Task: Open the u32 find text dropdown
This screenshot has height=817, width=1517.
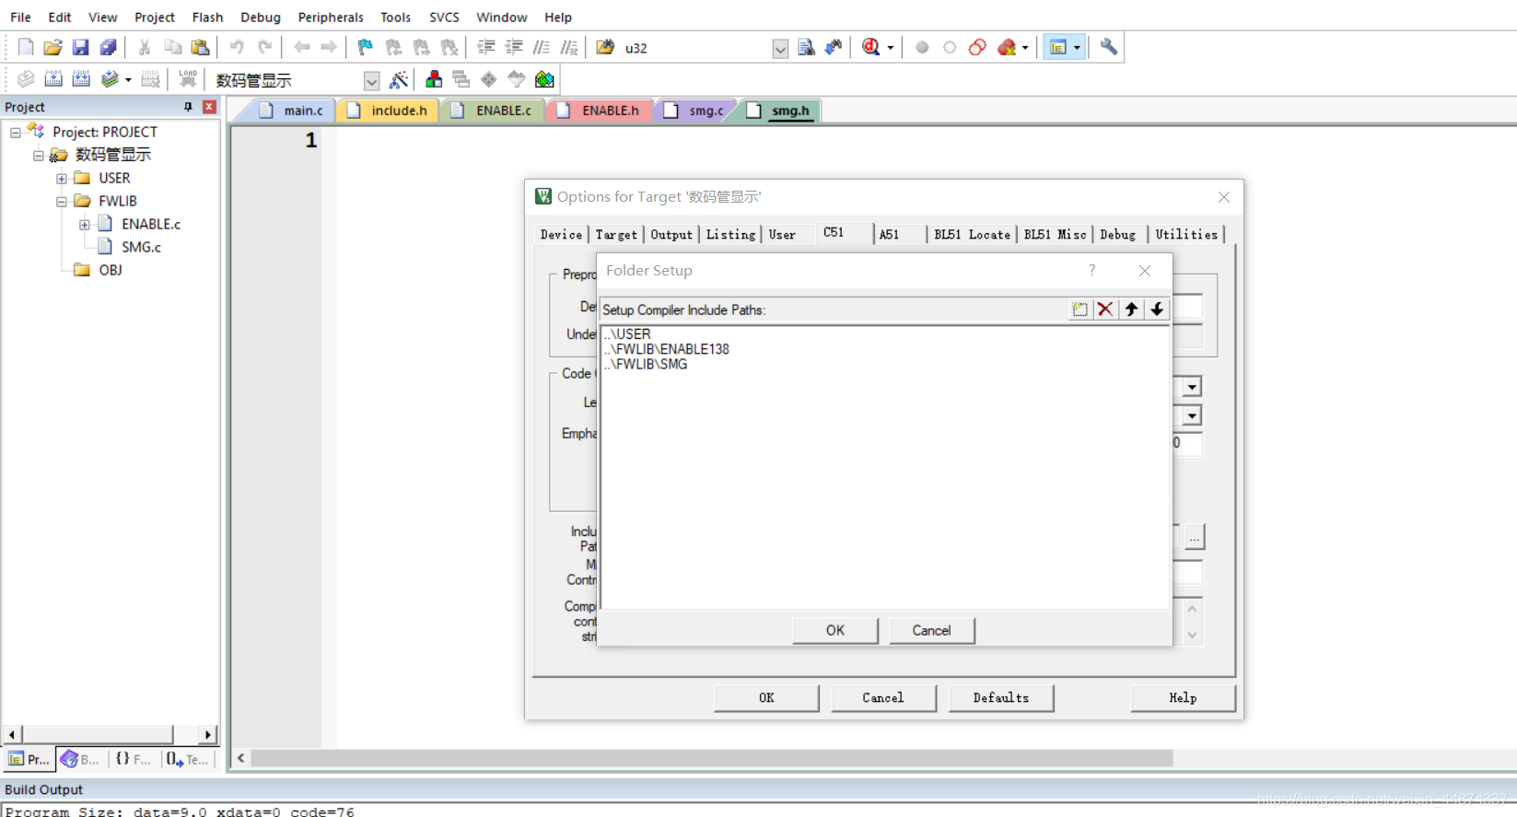Action: click(780, 48)
